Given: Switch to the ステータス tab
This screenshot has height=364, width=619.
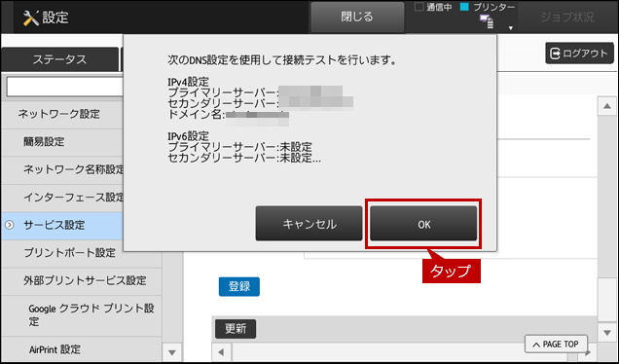Looking at the screenshot, I should click(59, 59).
